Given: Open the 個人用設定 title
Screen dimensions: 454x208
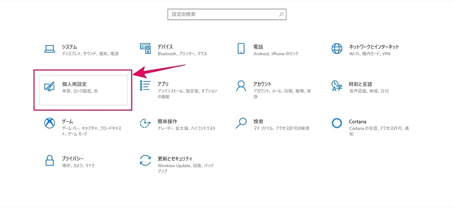Looking at the screenshot, I should point(75,84).
